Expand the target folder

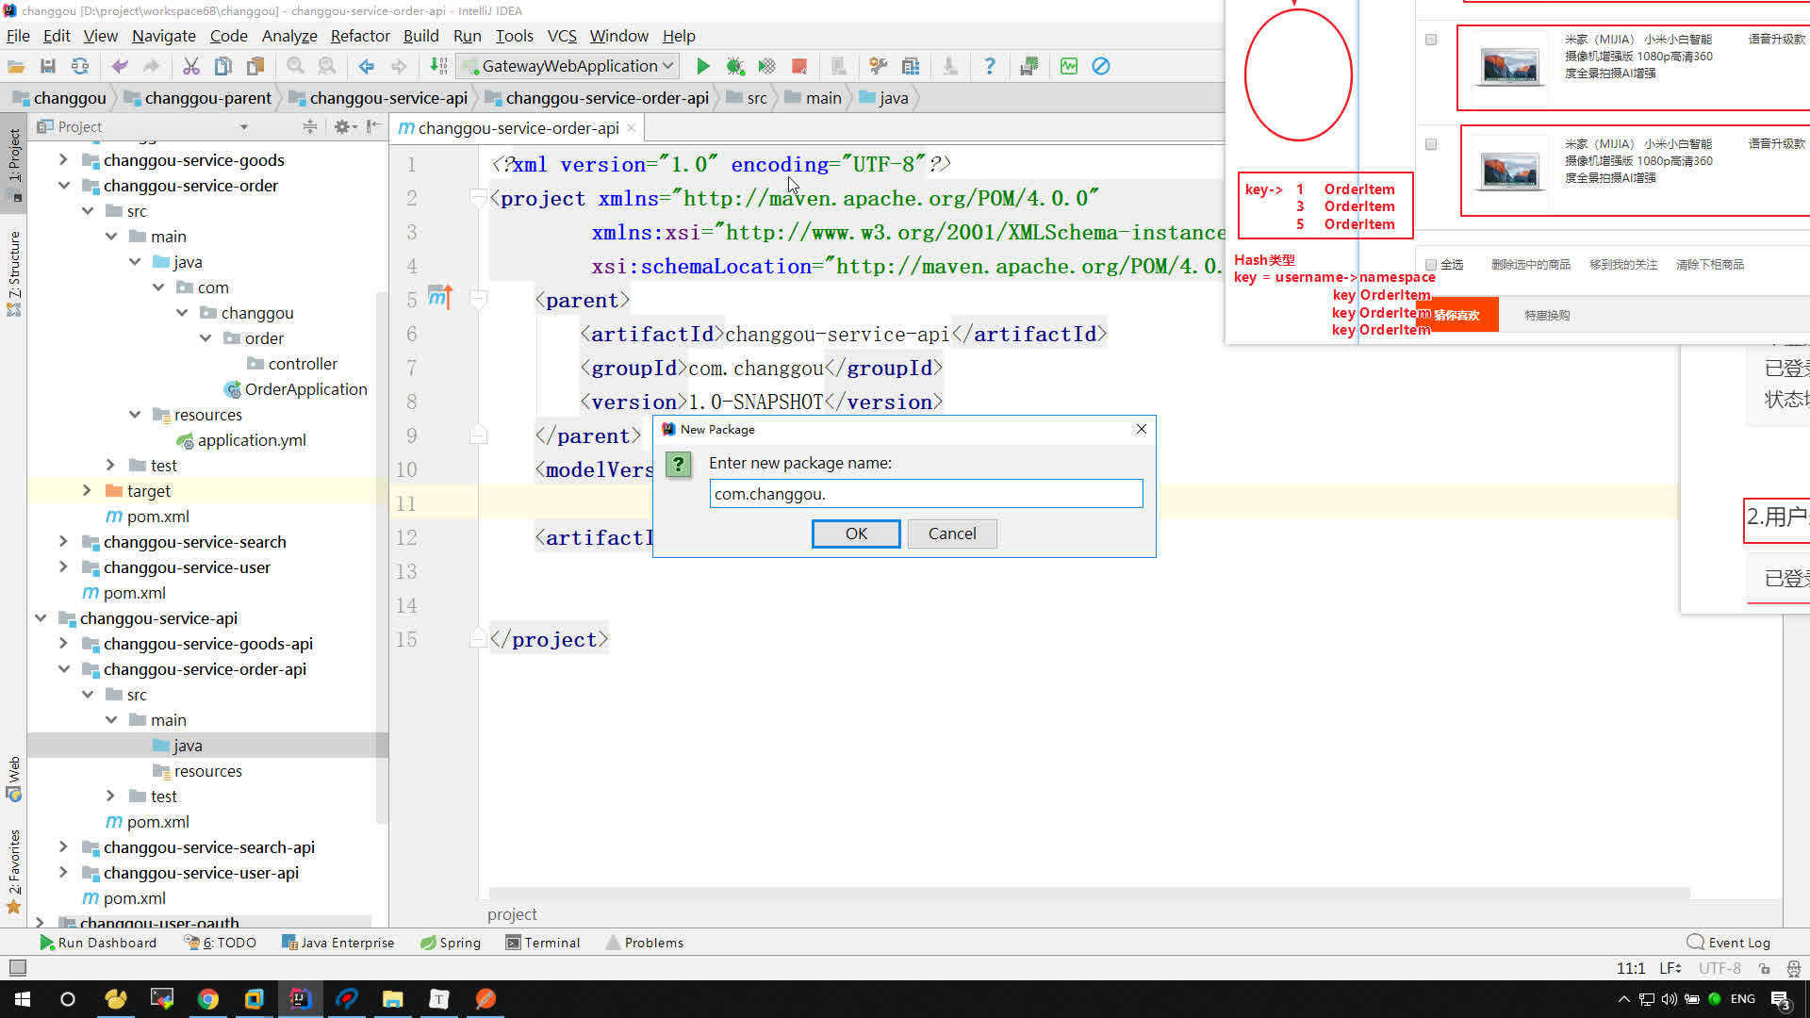click(87, 491)
